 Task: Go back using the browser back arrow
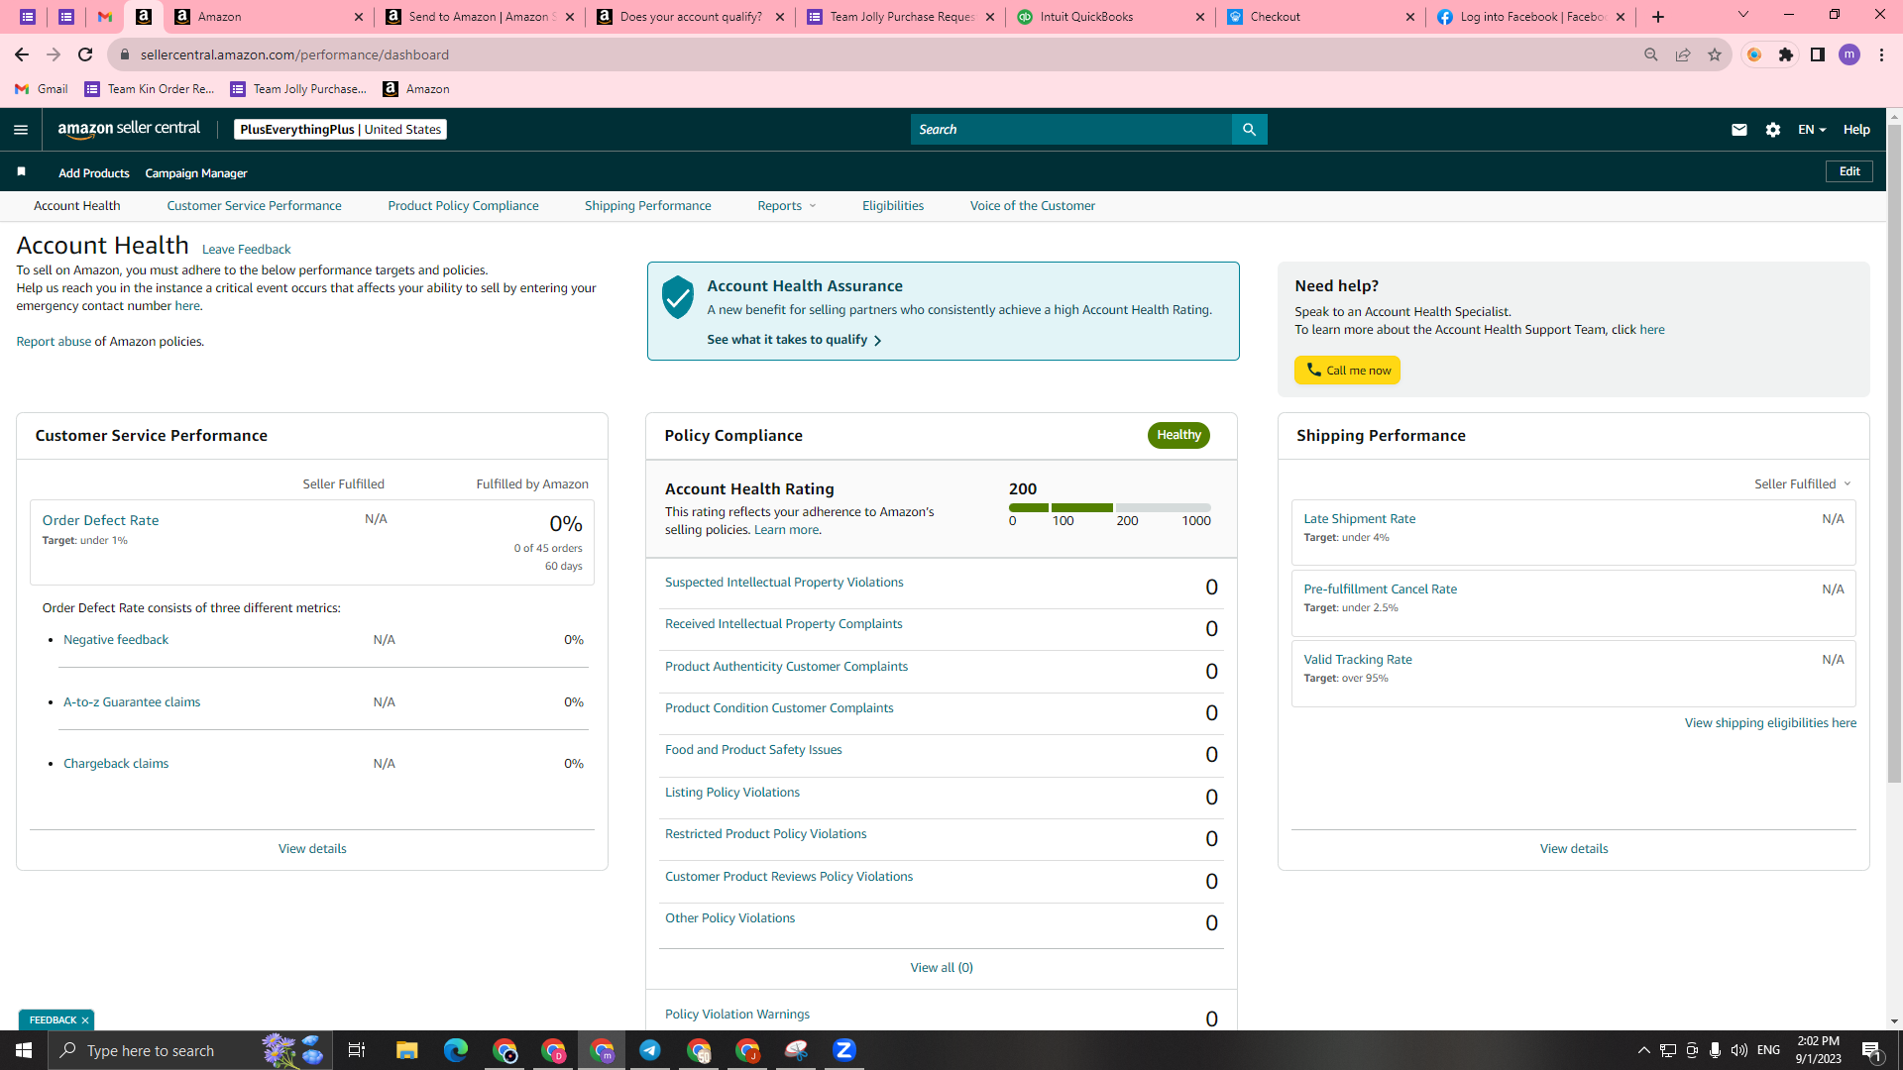pyautogui.click(x=22, y=54)
